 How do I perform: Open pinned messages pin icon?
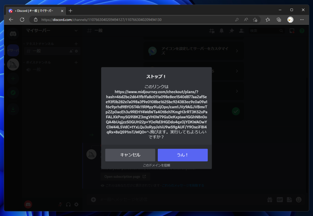point(232,30)
